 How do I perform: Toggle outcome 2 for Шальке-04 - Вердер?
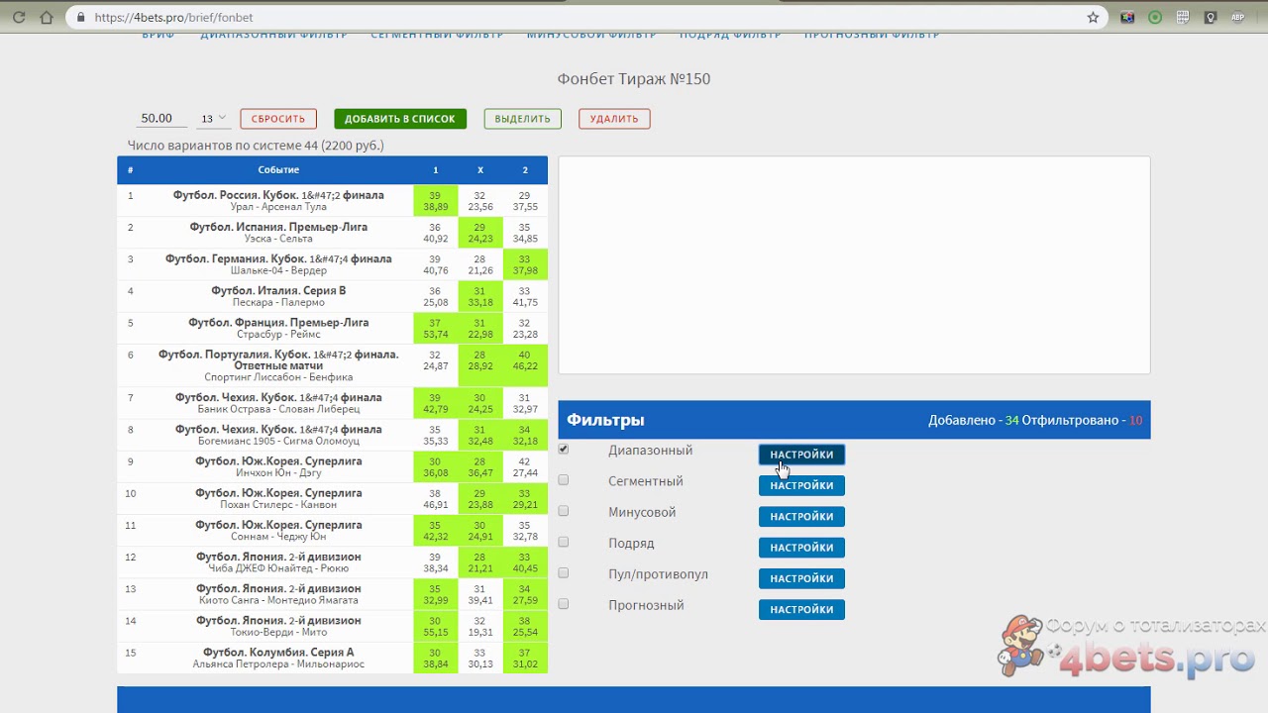point(525,264)
